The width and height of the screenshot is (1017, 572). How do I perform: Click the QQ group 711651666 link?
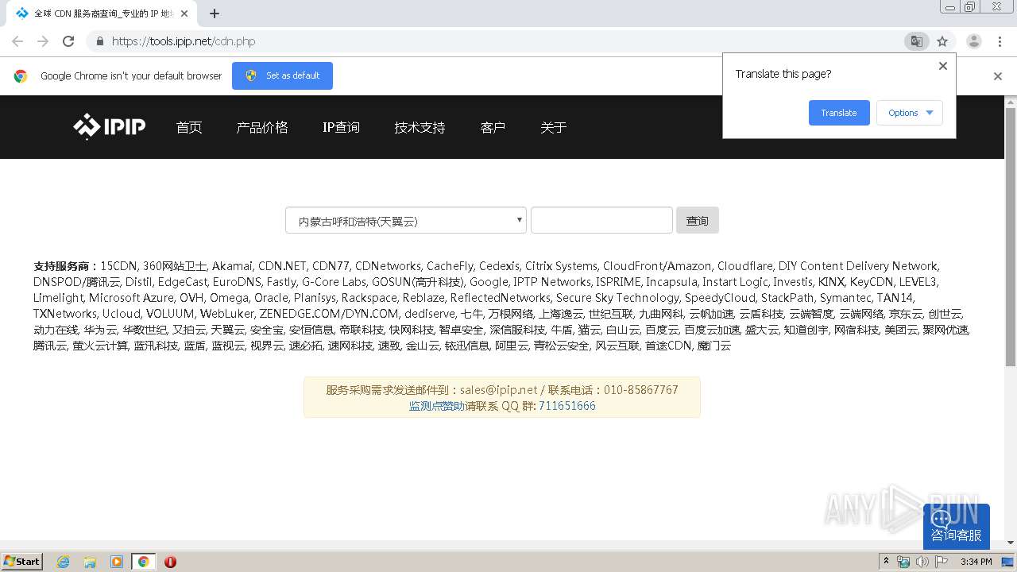(567, 406)
